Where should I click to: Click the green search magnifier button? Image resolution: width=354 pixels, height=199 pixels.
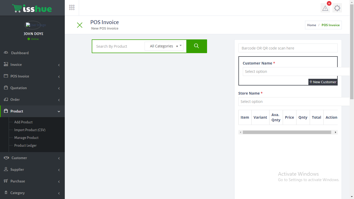click(196, 46)
